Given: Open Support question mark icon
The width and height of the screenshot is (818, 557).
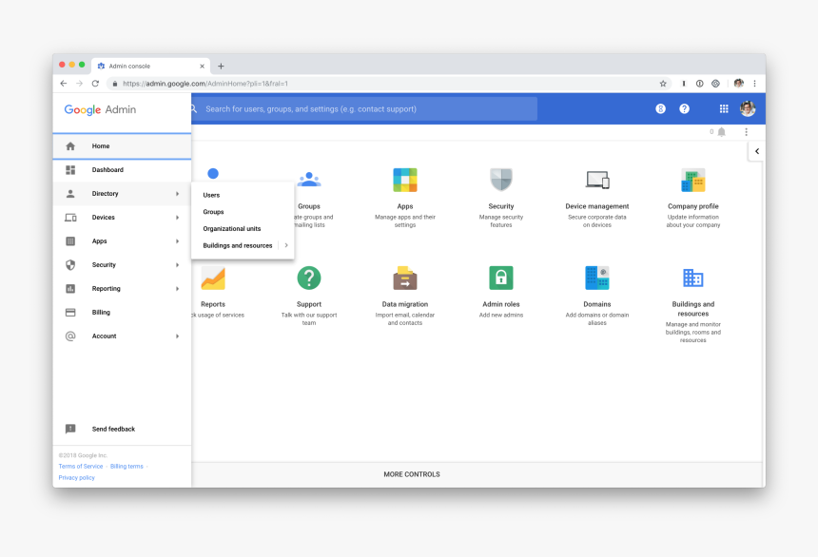Looking at the screenshot, I should 309,278.
